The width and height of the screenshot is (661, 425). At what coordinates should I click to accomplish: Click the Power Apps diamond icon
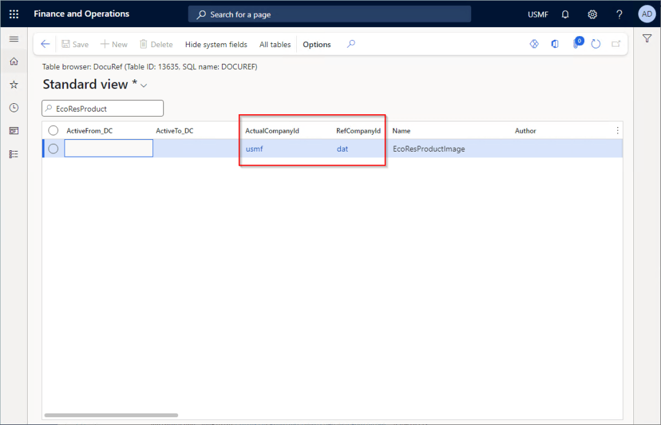534,44
